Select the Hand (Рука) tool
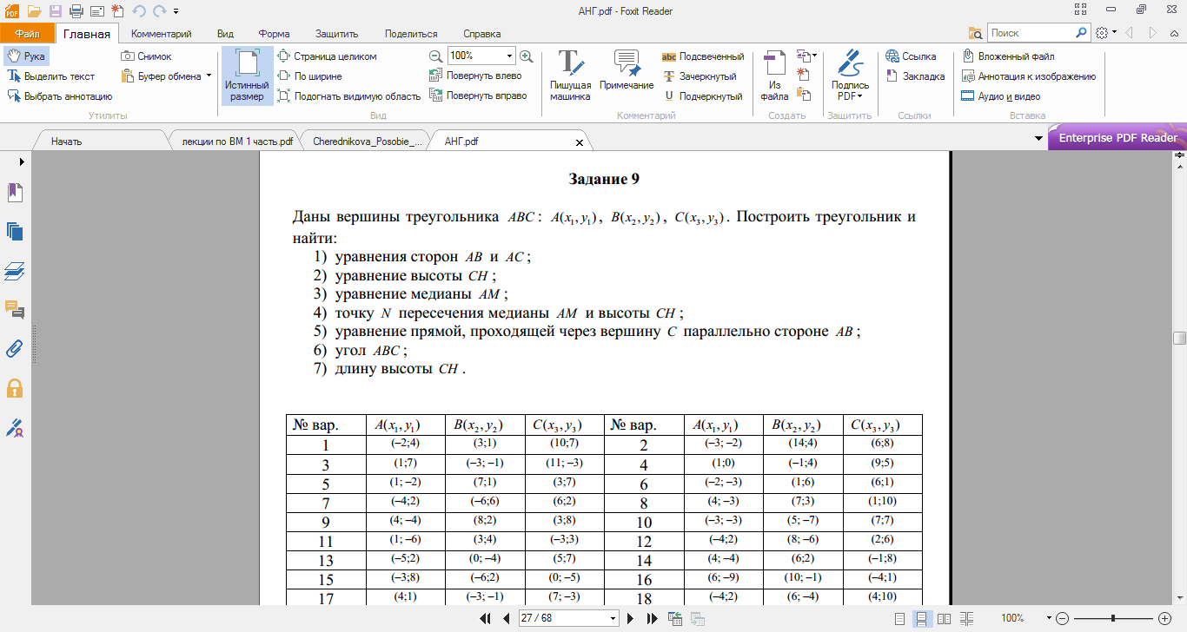This screenshot has width=1187, height=632. tap(26, 56)
